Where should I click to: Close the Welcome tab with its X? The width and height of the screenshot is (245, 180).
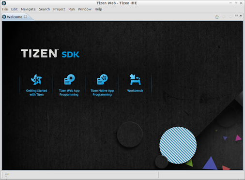click(x=25, y=16)
